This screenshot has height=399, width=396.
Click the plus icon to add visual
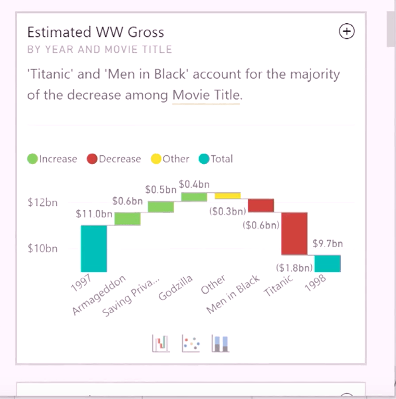coord(347,32)
